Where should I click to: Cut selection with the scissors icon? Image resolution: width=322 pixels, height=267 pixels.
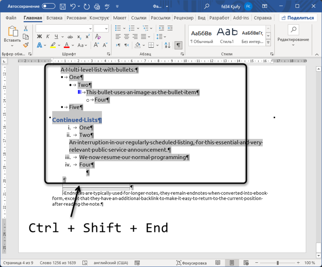coord(26,28)
